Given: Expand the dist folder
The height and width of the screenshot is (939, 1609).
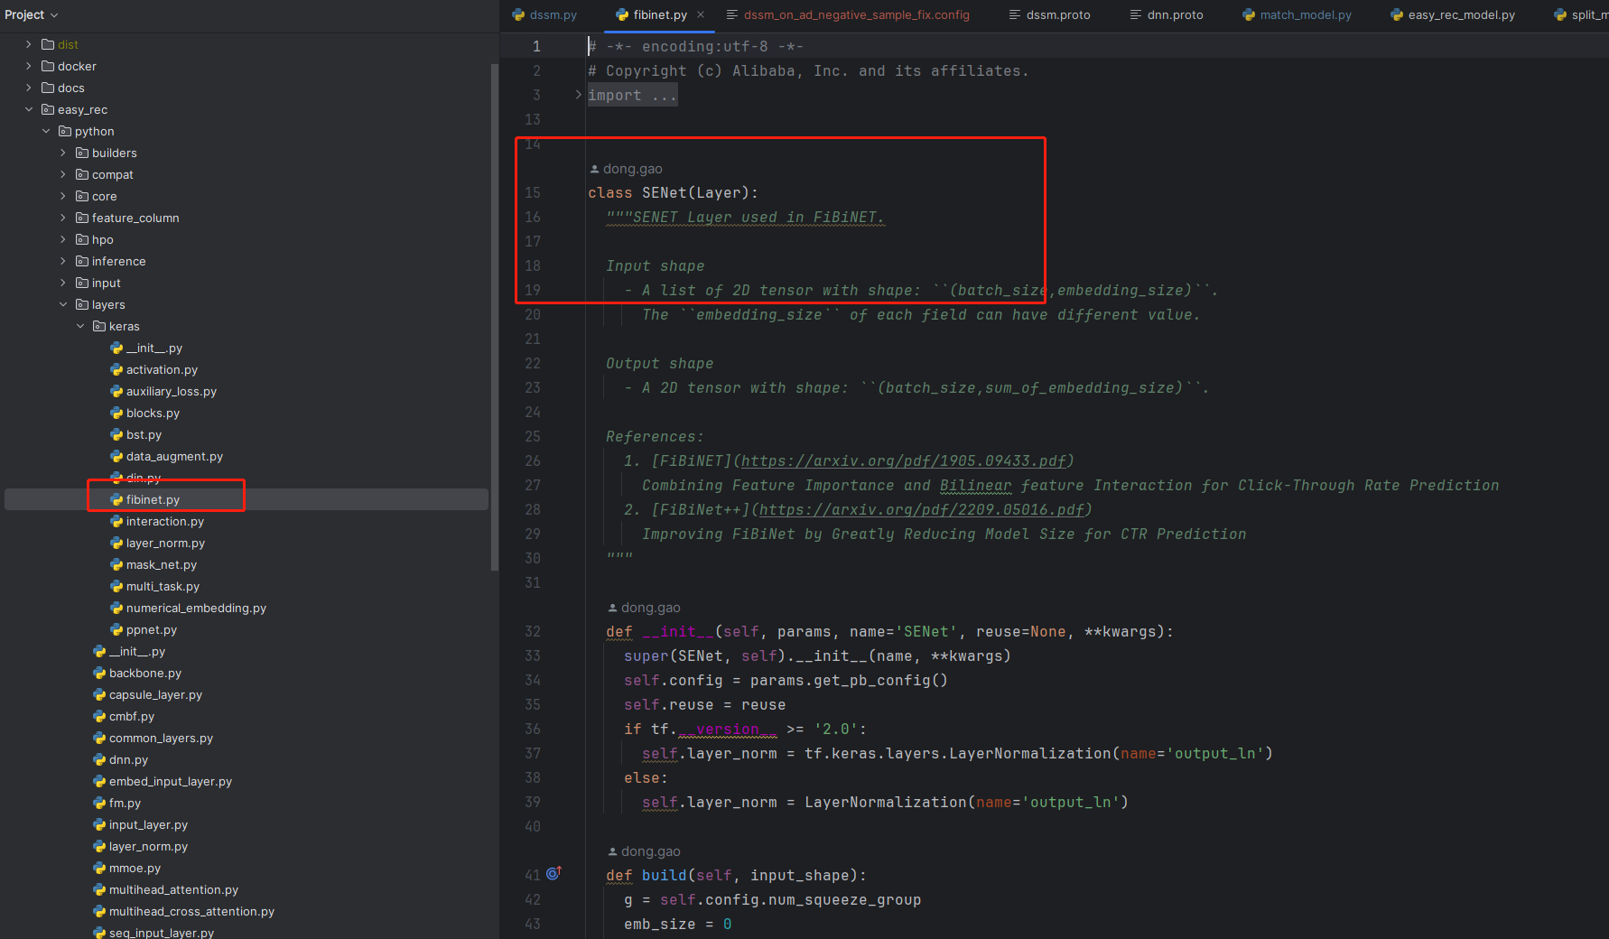Looking at the screenshot, I should [x=29, y=44].
